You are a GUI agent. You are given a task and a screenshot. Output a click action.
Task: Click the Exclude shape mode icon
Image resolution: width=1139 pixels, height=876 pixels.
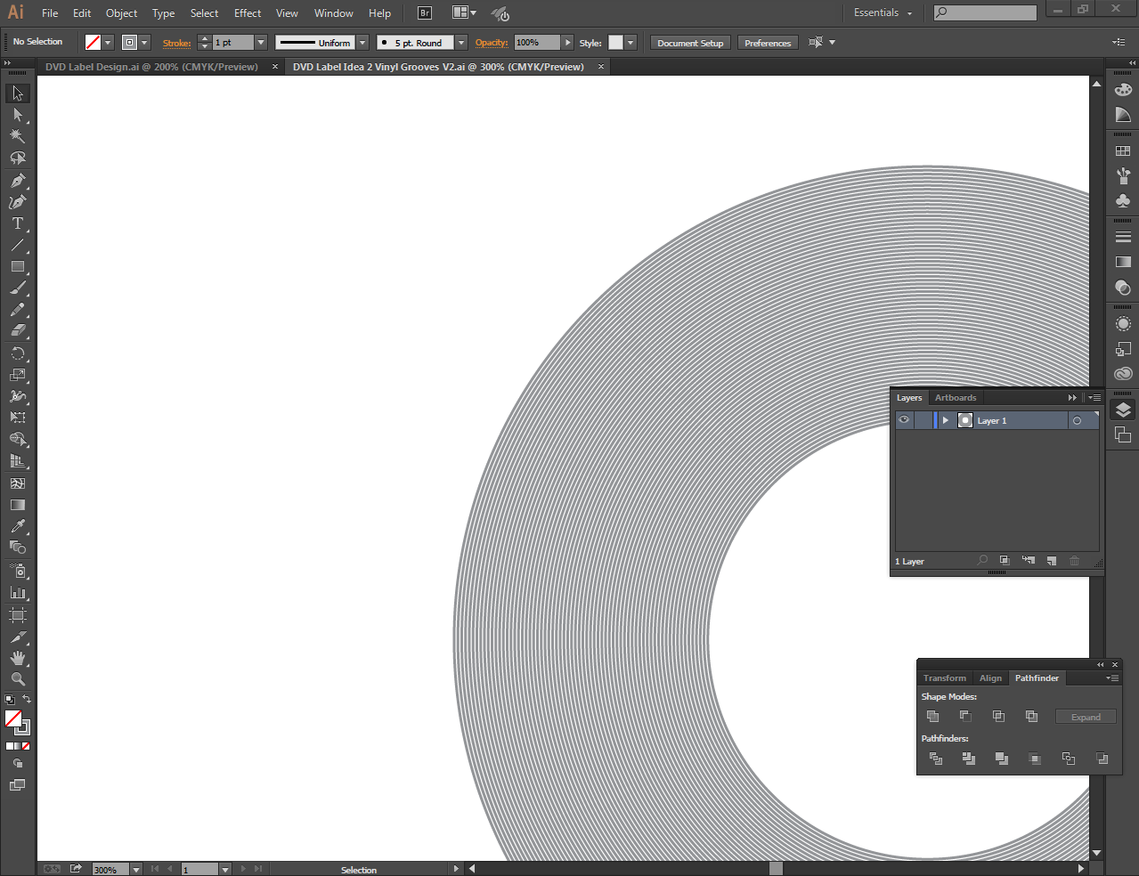(1031, 717)
